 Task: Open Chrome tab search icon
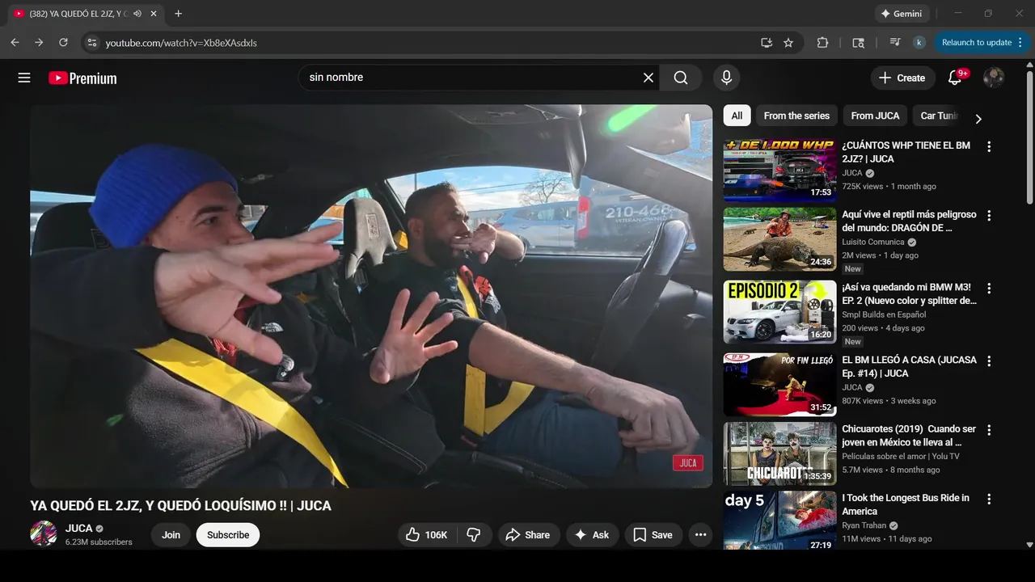859,43
